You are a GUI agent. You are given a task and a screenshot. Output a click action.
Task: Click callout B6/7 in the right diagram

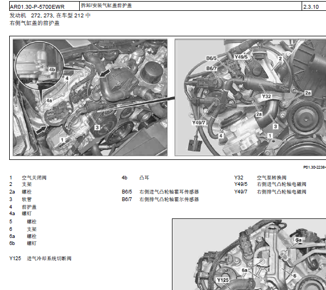211,68
